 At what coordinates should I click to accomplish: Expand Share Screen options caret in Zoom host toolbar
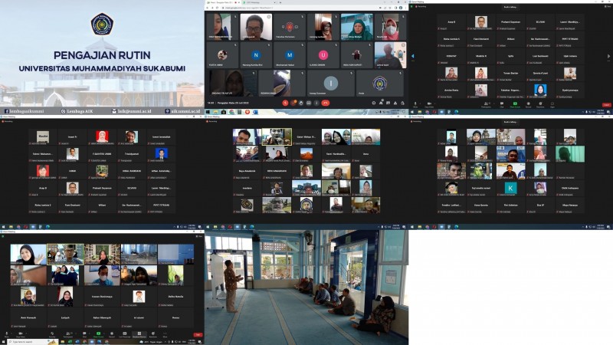point(104,333)
